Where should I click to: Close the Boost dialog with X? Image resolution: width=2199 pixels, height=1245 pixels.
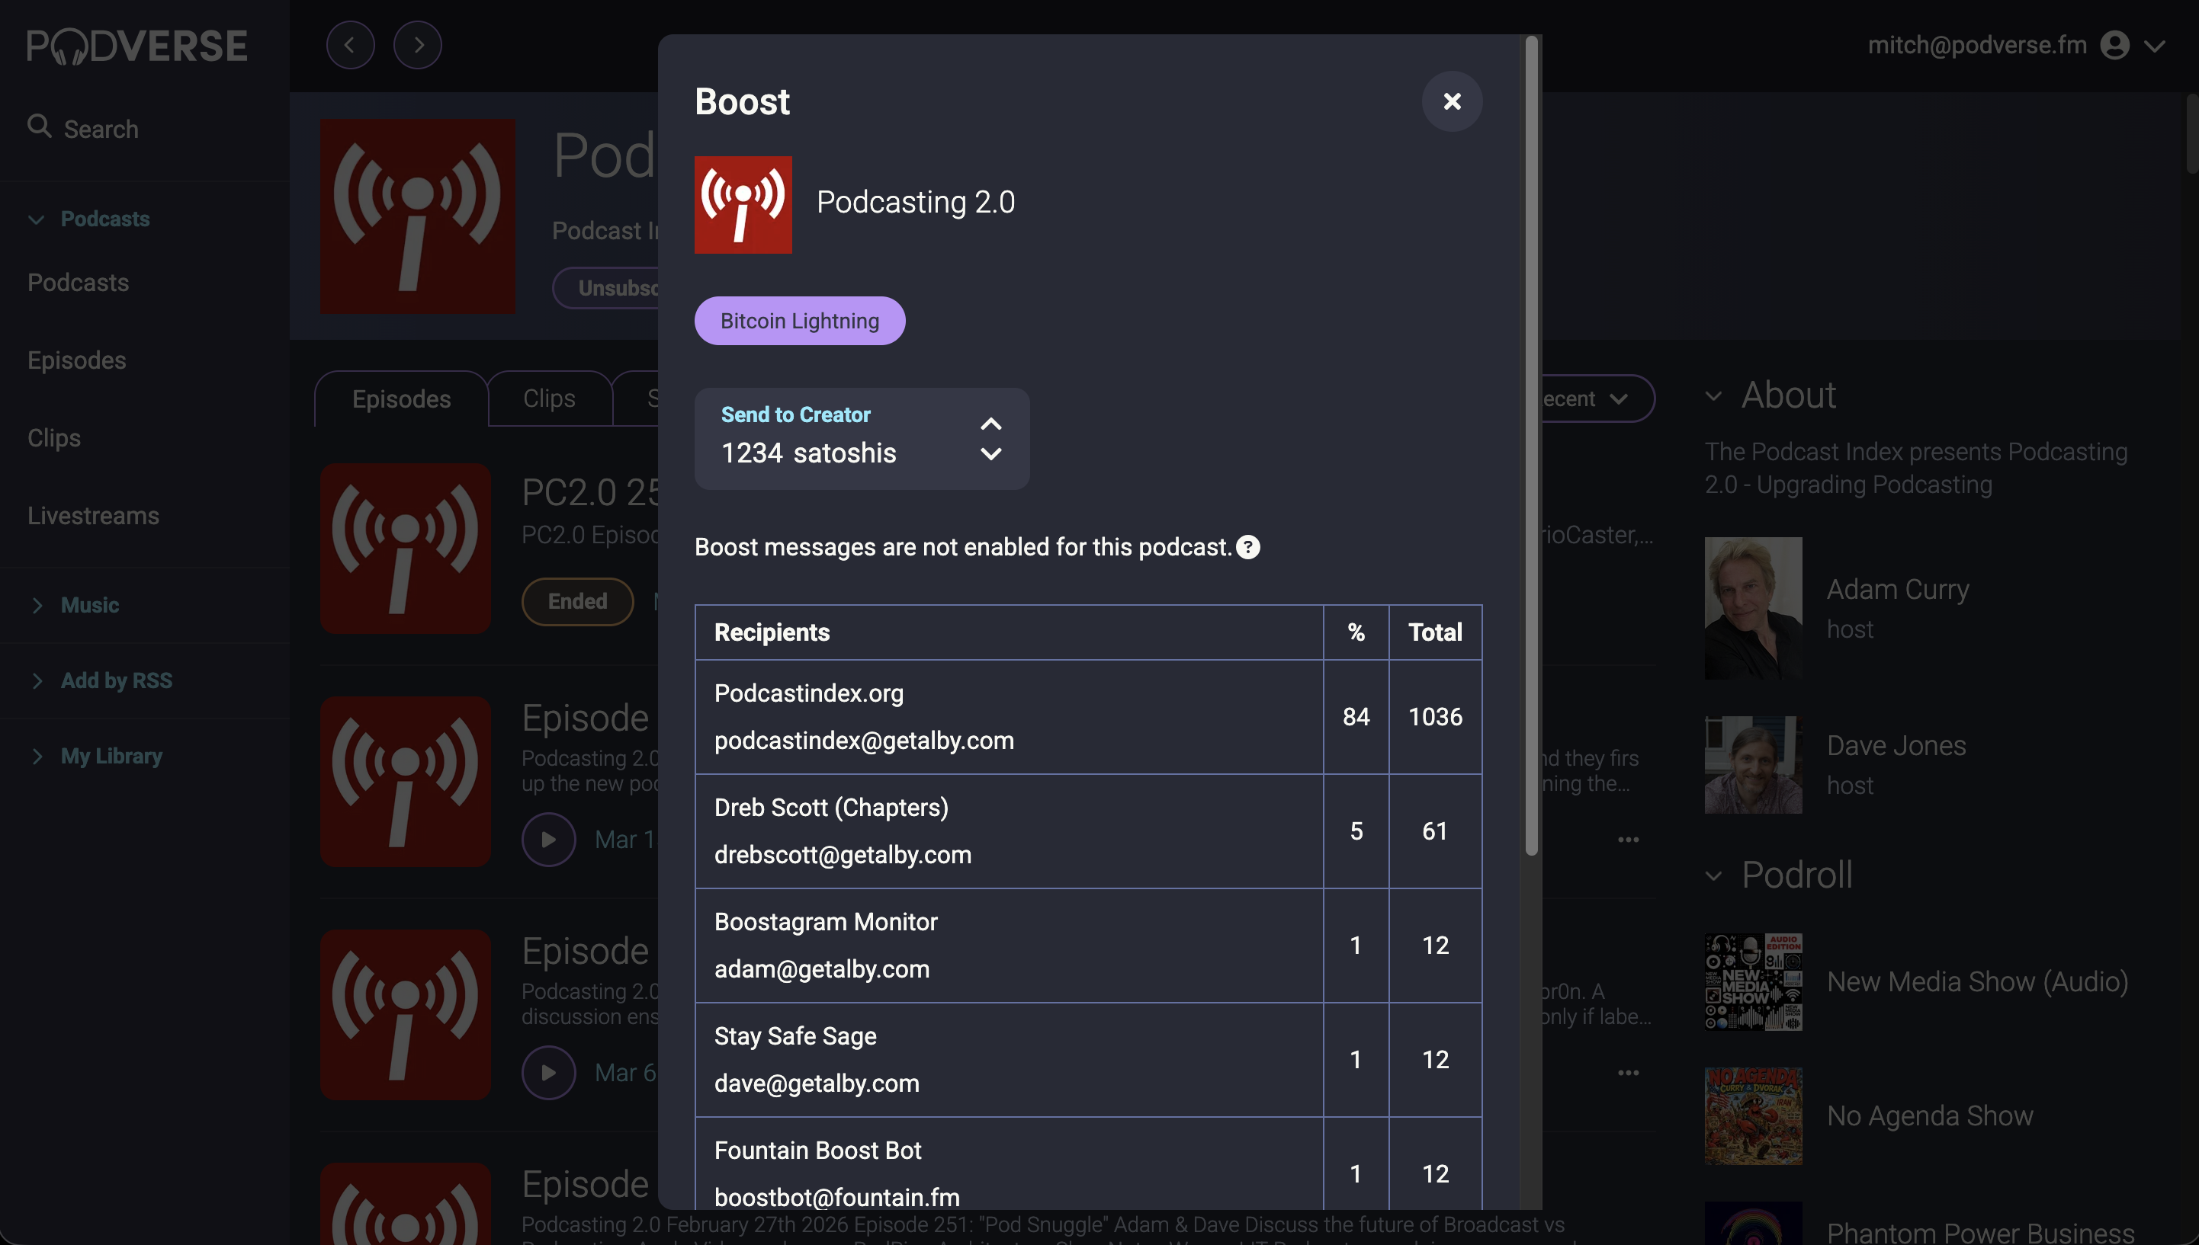point(1451,101)
